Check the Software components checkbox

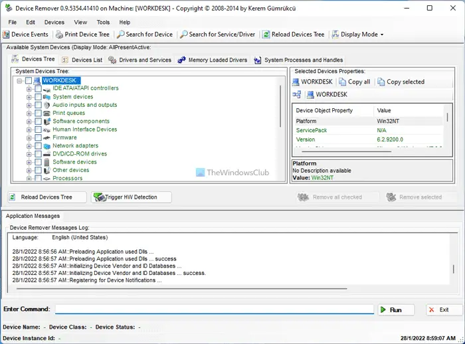click(x=39, y=122)
